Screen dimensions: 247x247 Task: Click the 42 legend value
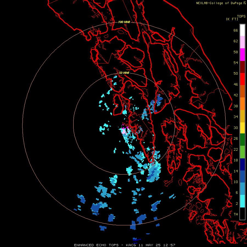[236, 95]
